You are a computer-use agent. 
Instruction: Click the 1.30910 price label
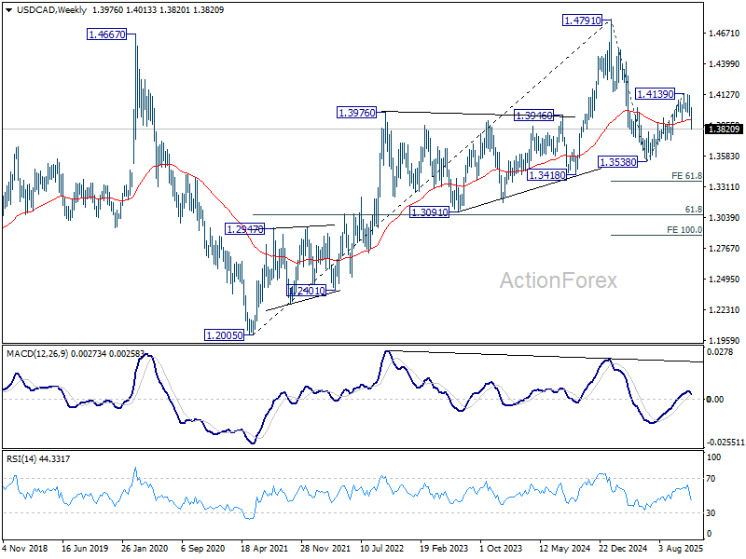coord(430,212)
